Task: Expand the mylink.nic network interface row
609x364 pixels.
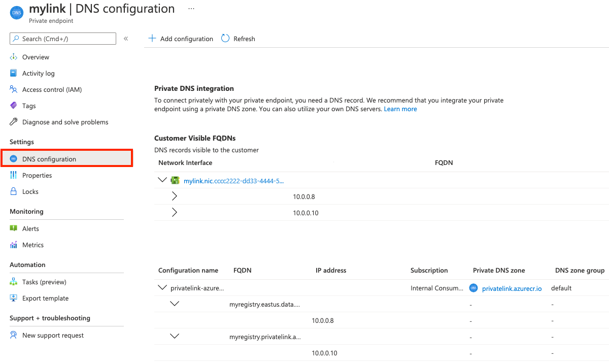Action: 162,180
